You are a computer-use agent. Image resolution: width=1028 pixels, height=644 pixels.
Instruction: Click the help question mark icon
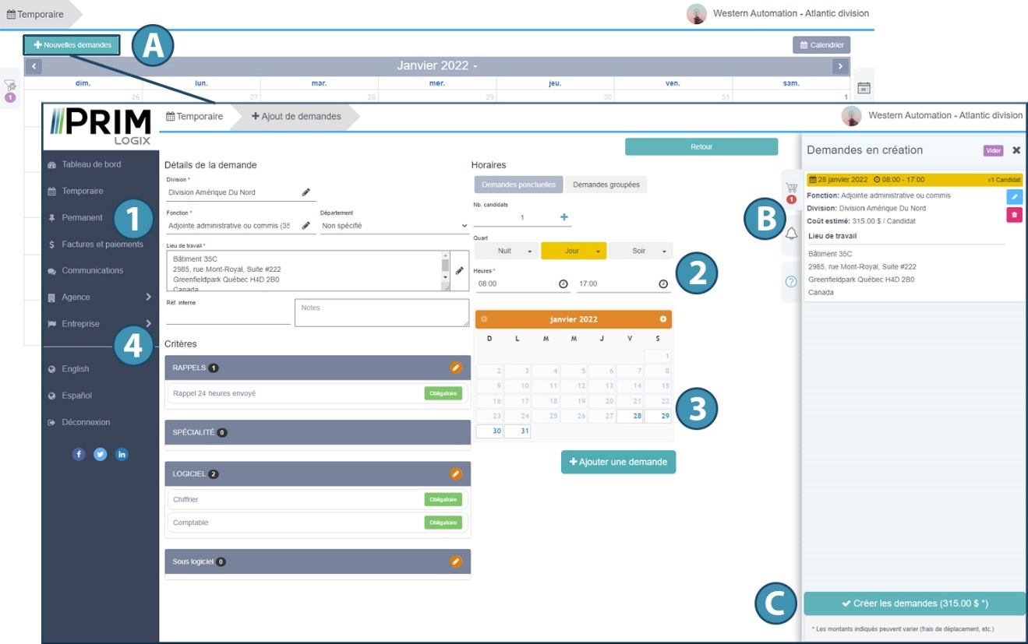point(791,282)
